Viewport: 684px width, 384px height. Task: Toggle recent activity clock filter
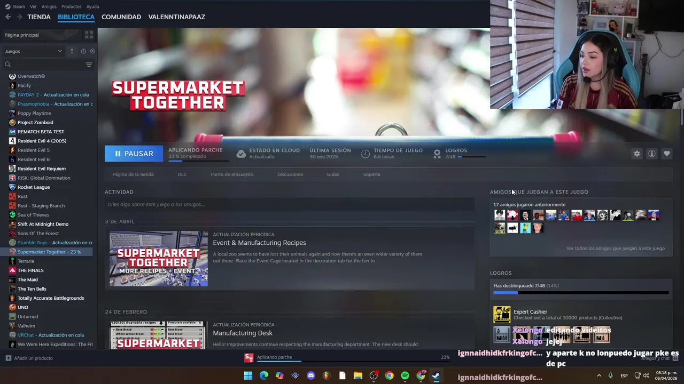coord(83,51)
